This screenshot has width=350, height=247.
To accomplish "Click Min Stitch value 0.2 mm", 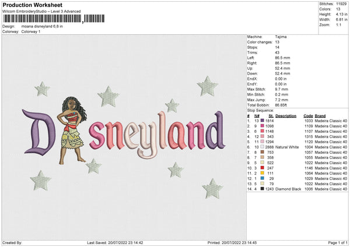I will coord(282,94).
